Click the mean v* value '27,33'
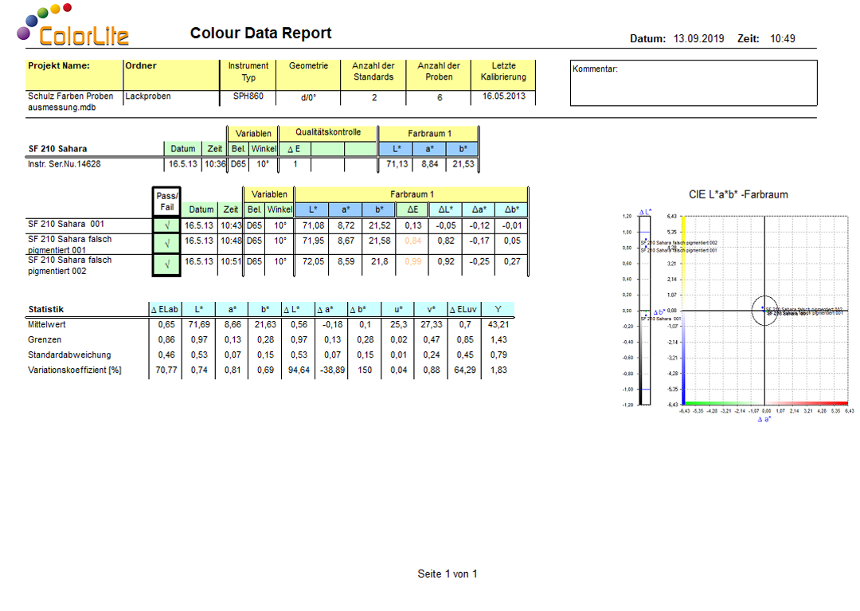This screenshot has height=611, width=860. pyautogui.click(x=432, y=325)
